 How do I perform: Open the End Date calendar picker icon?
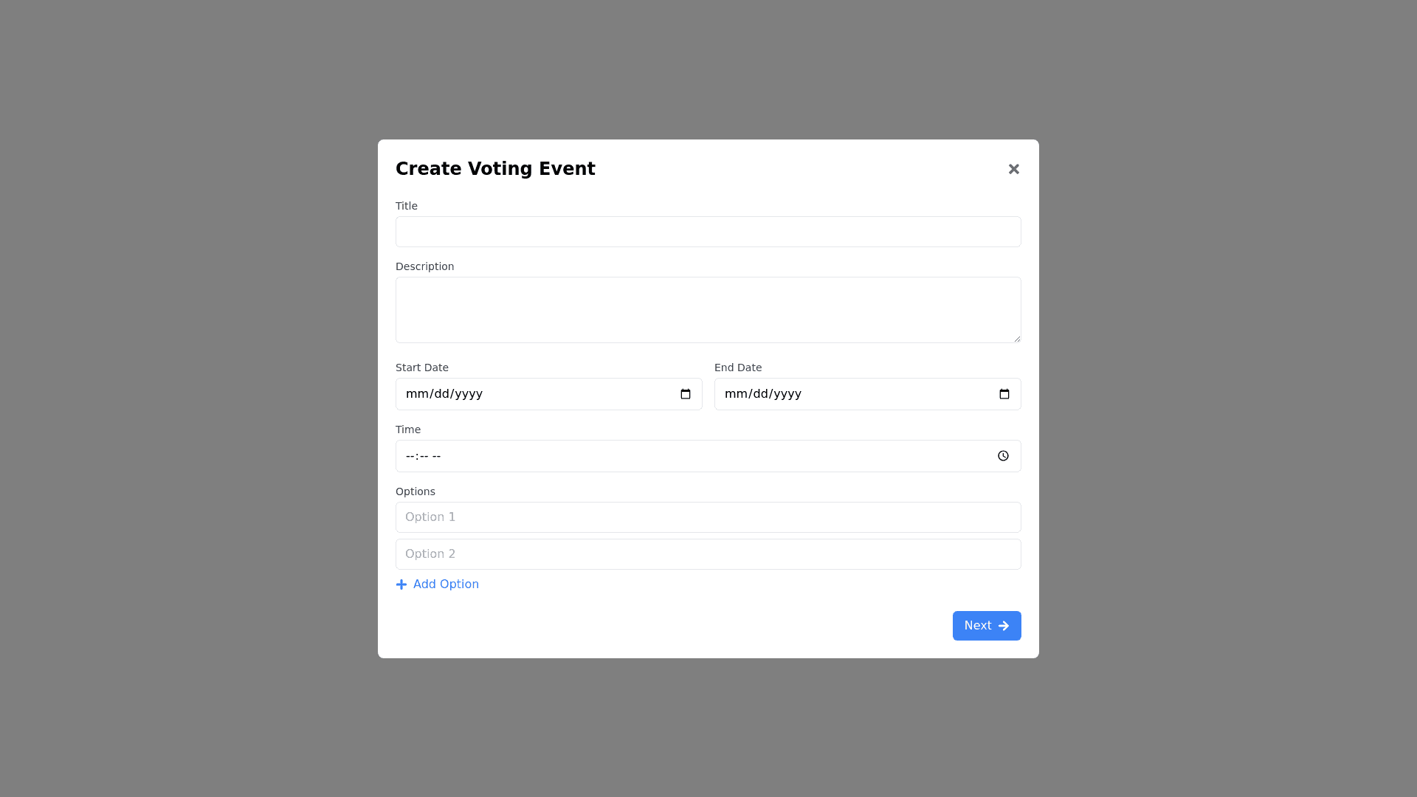pos(1004,394)
